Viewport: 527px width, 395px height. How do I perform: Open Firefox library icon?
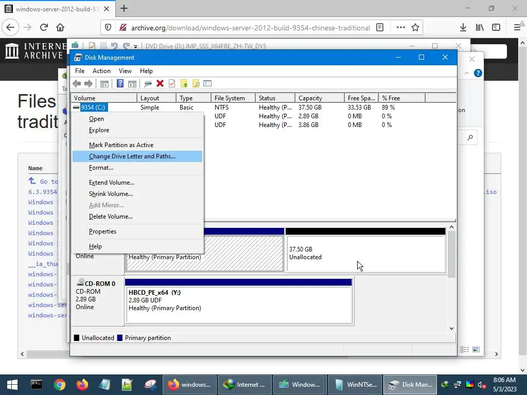click(x=480, y=28)
